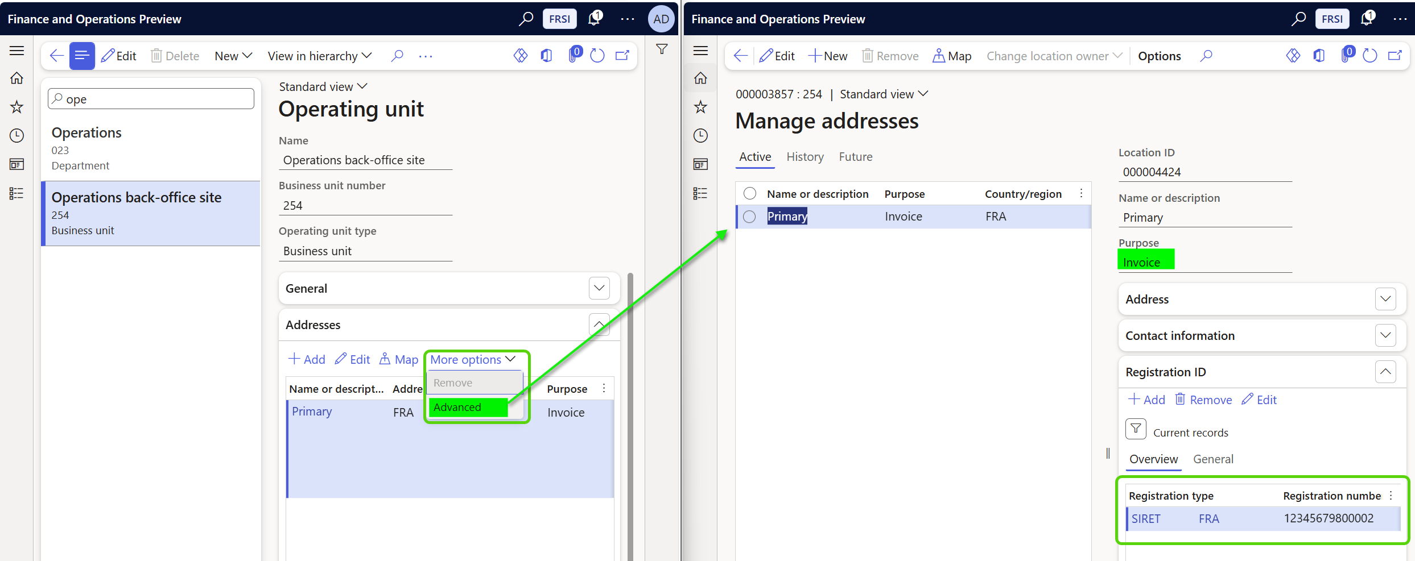Open attachments icon in Manage addresses toolbar

(1347, 55)
